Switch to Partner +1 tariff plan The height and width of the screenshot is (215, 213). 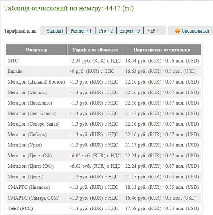[81, 31]
